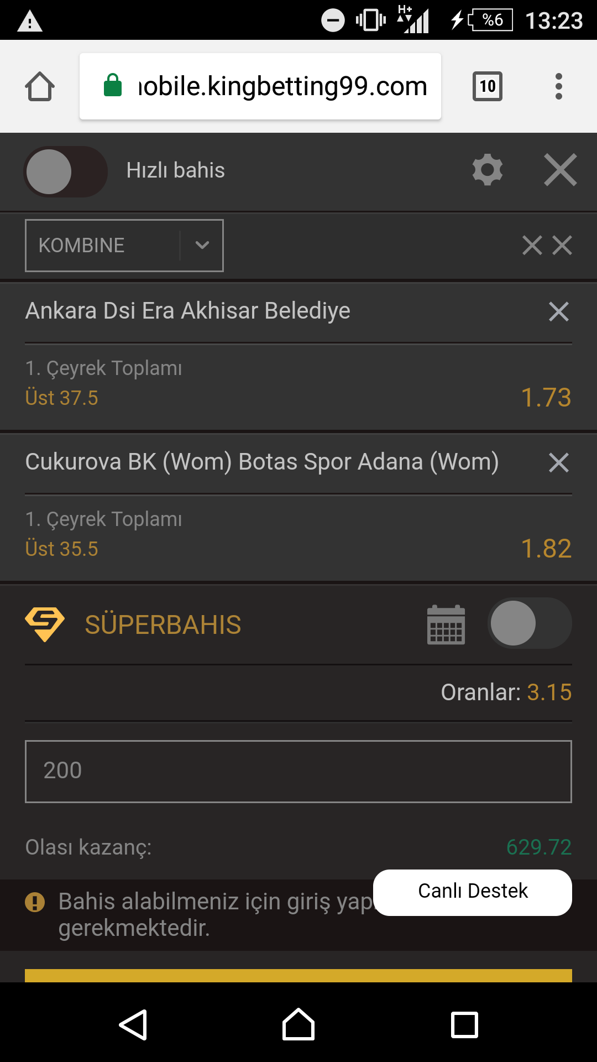Tap the Süperbahis logo icon

45,624
